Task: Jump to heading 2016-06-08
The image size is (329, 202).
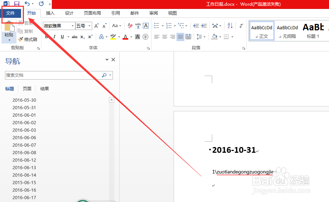Action: point(24,153)
